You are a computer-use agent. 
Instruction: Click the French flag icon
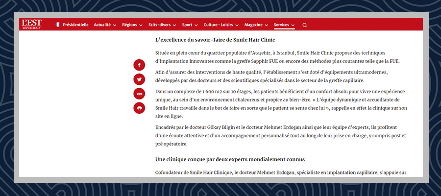click(x=58, y=25)
